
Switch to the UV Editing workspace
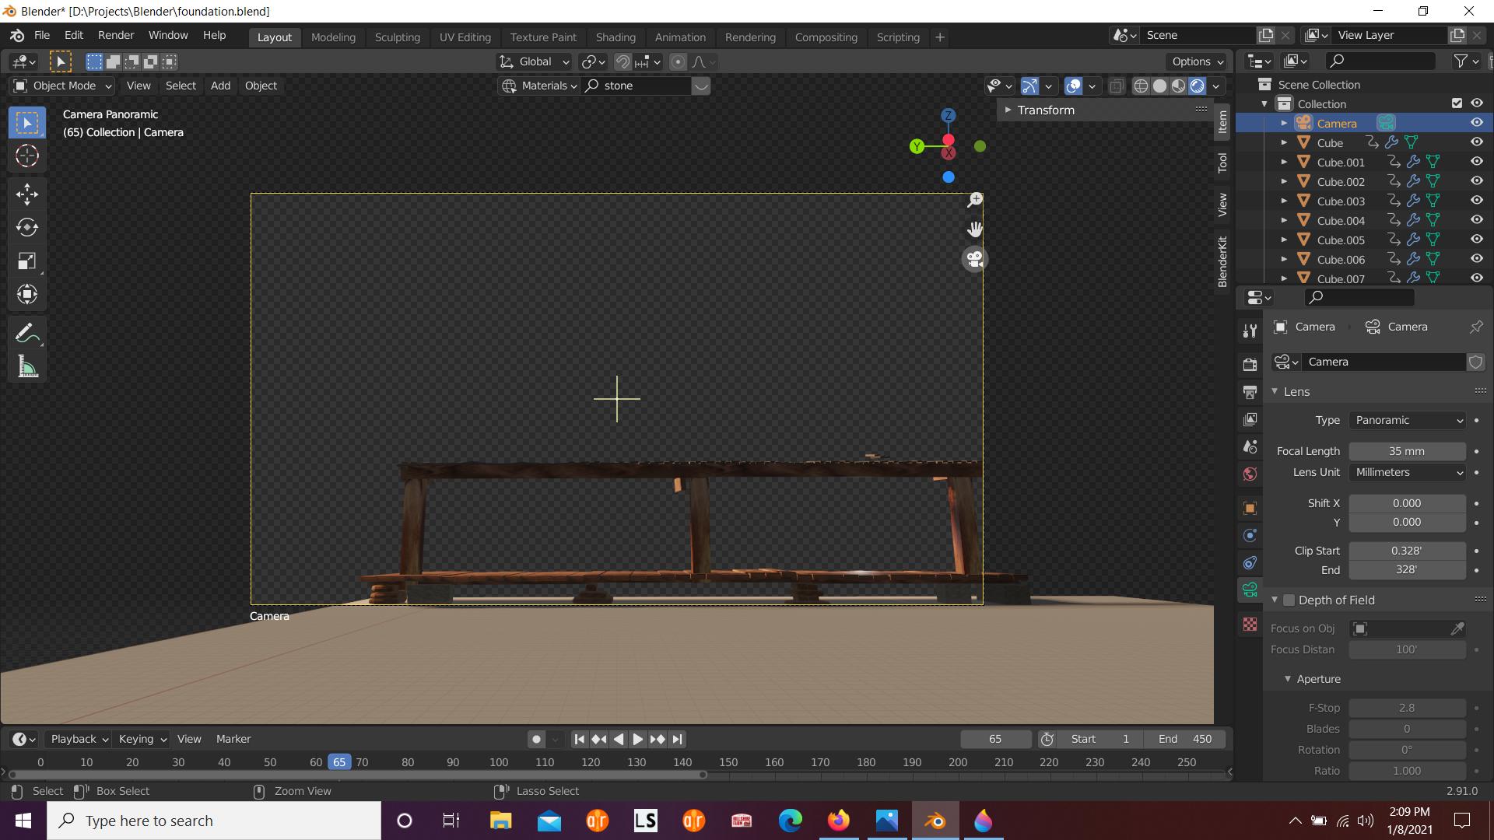click(465, 37)
